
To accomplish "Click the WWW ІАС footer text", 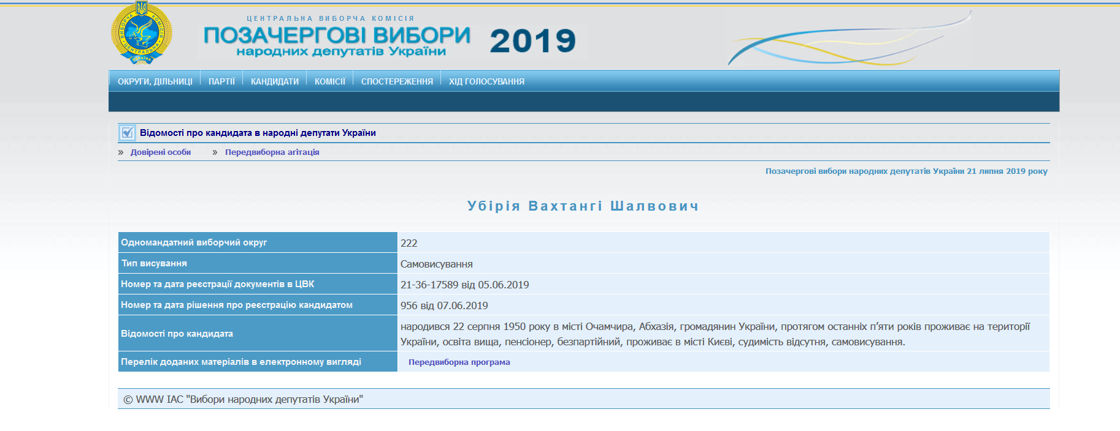I will point(244,400).
